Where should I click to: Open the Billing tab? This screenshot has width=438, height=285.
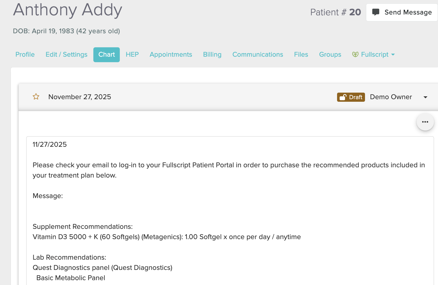pos(212,54)
